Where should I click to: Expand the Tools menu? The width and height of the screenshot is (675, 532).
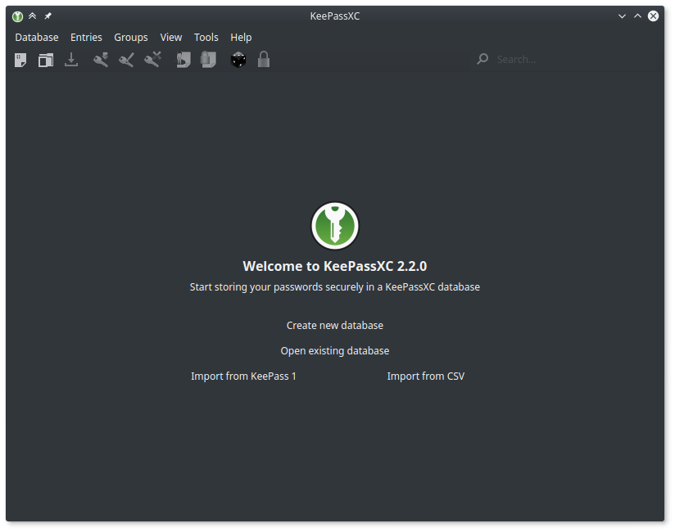pos(206,38)
